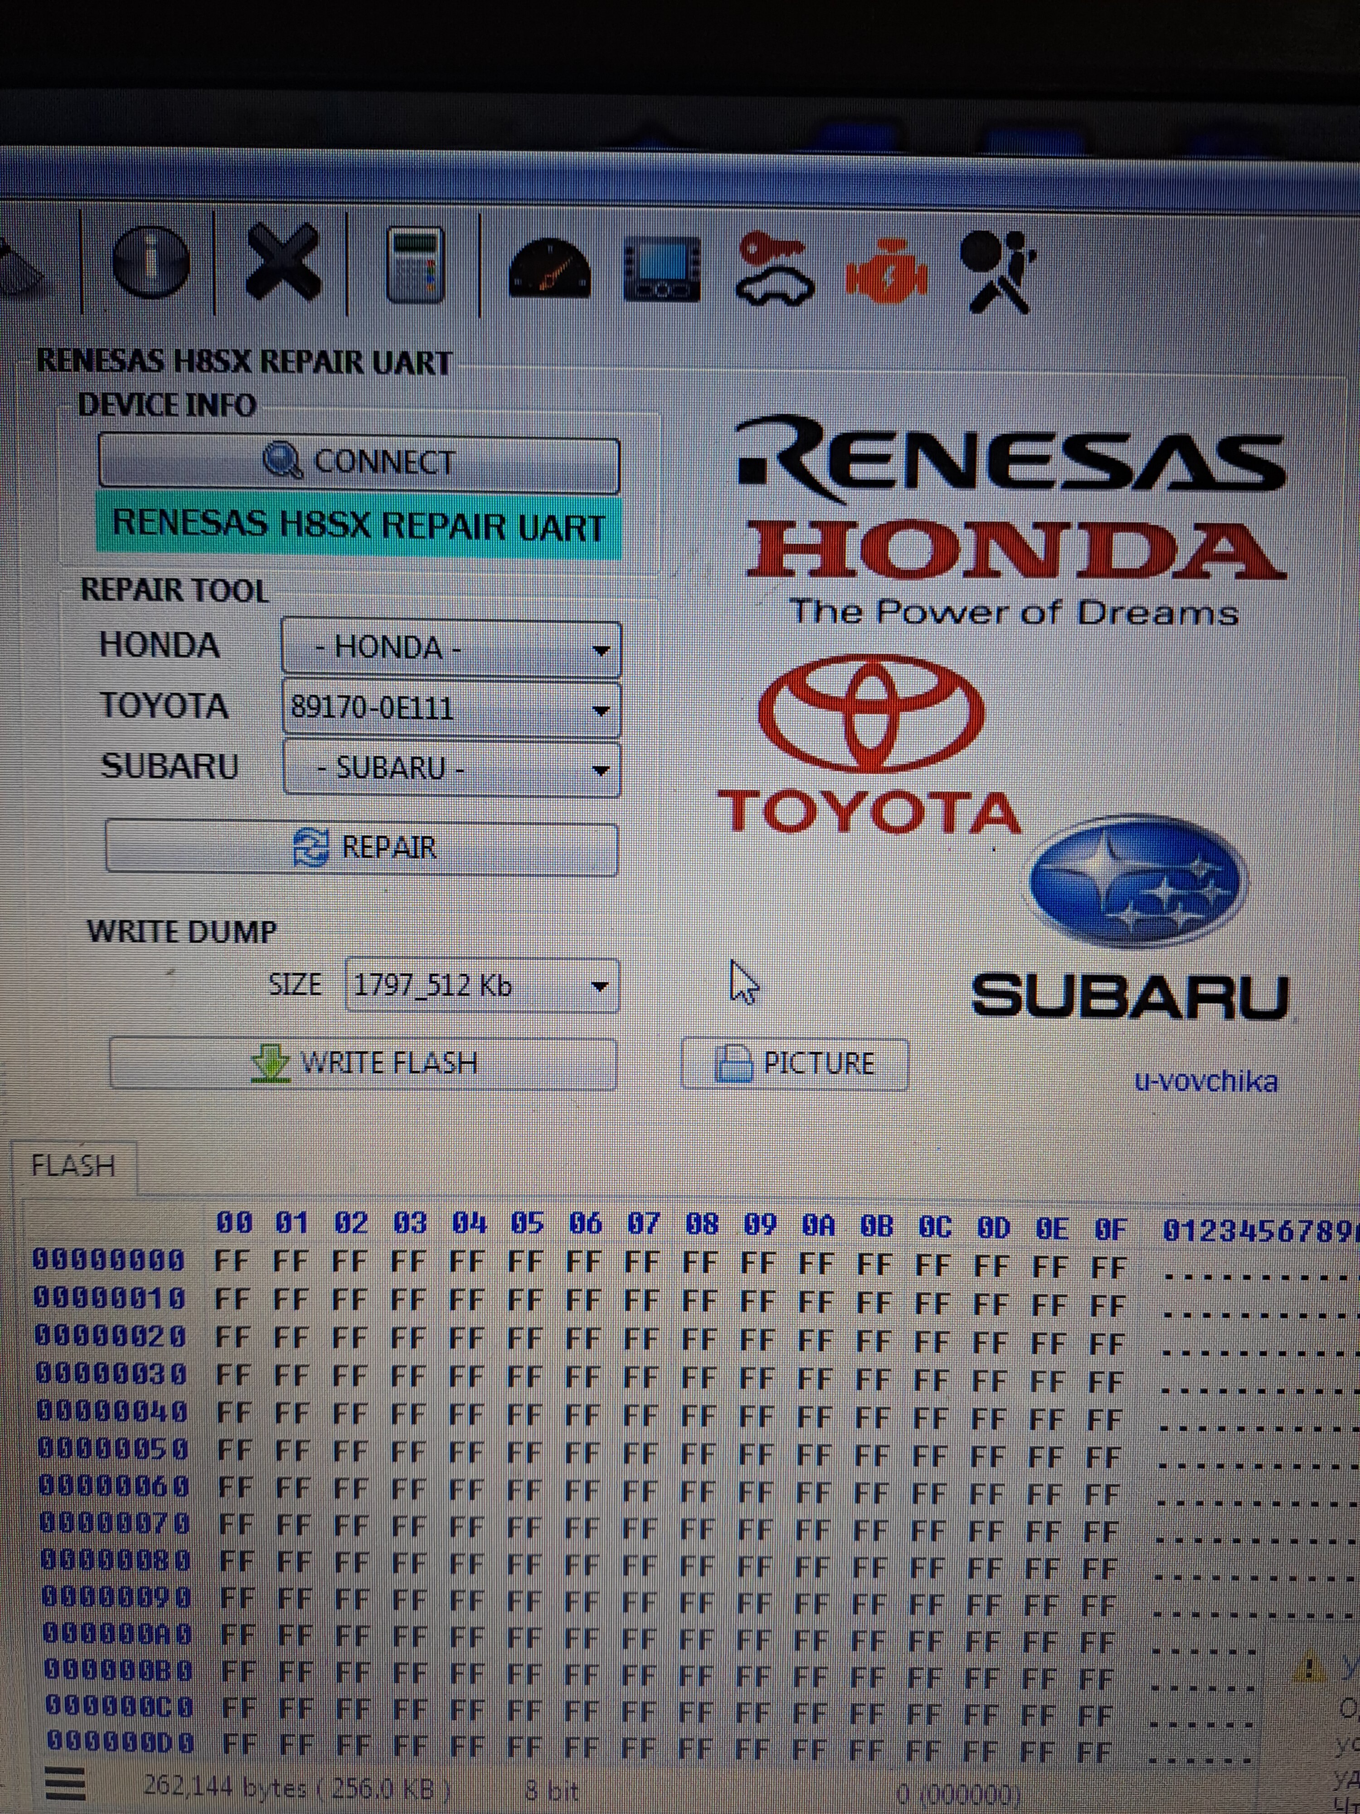Select the dashboard speedometer icon
Viewport: 1360px width, 1814px height.
pos(550,268)
